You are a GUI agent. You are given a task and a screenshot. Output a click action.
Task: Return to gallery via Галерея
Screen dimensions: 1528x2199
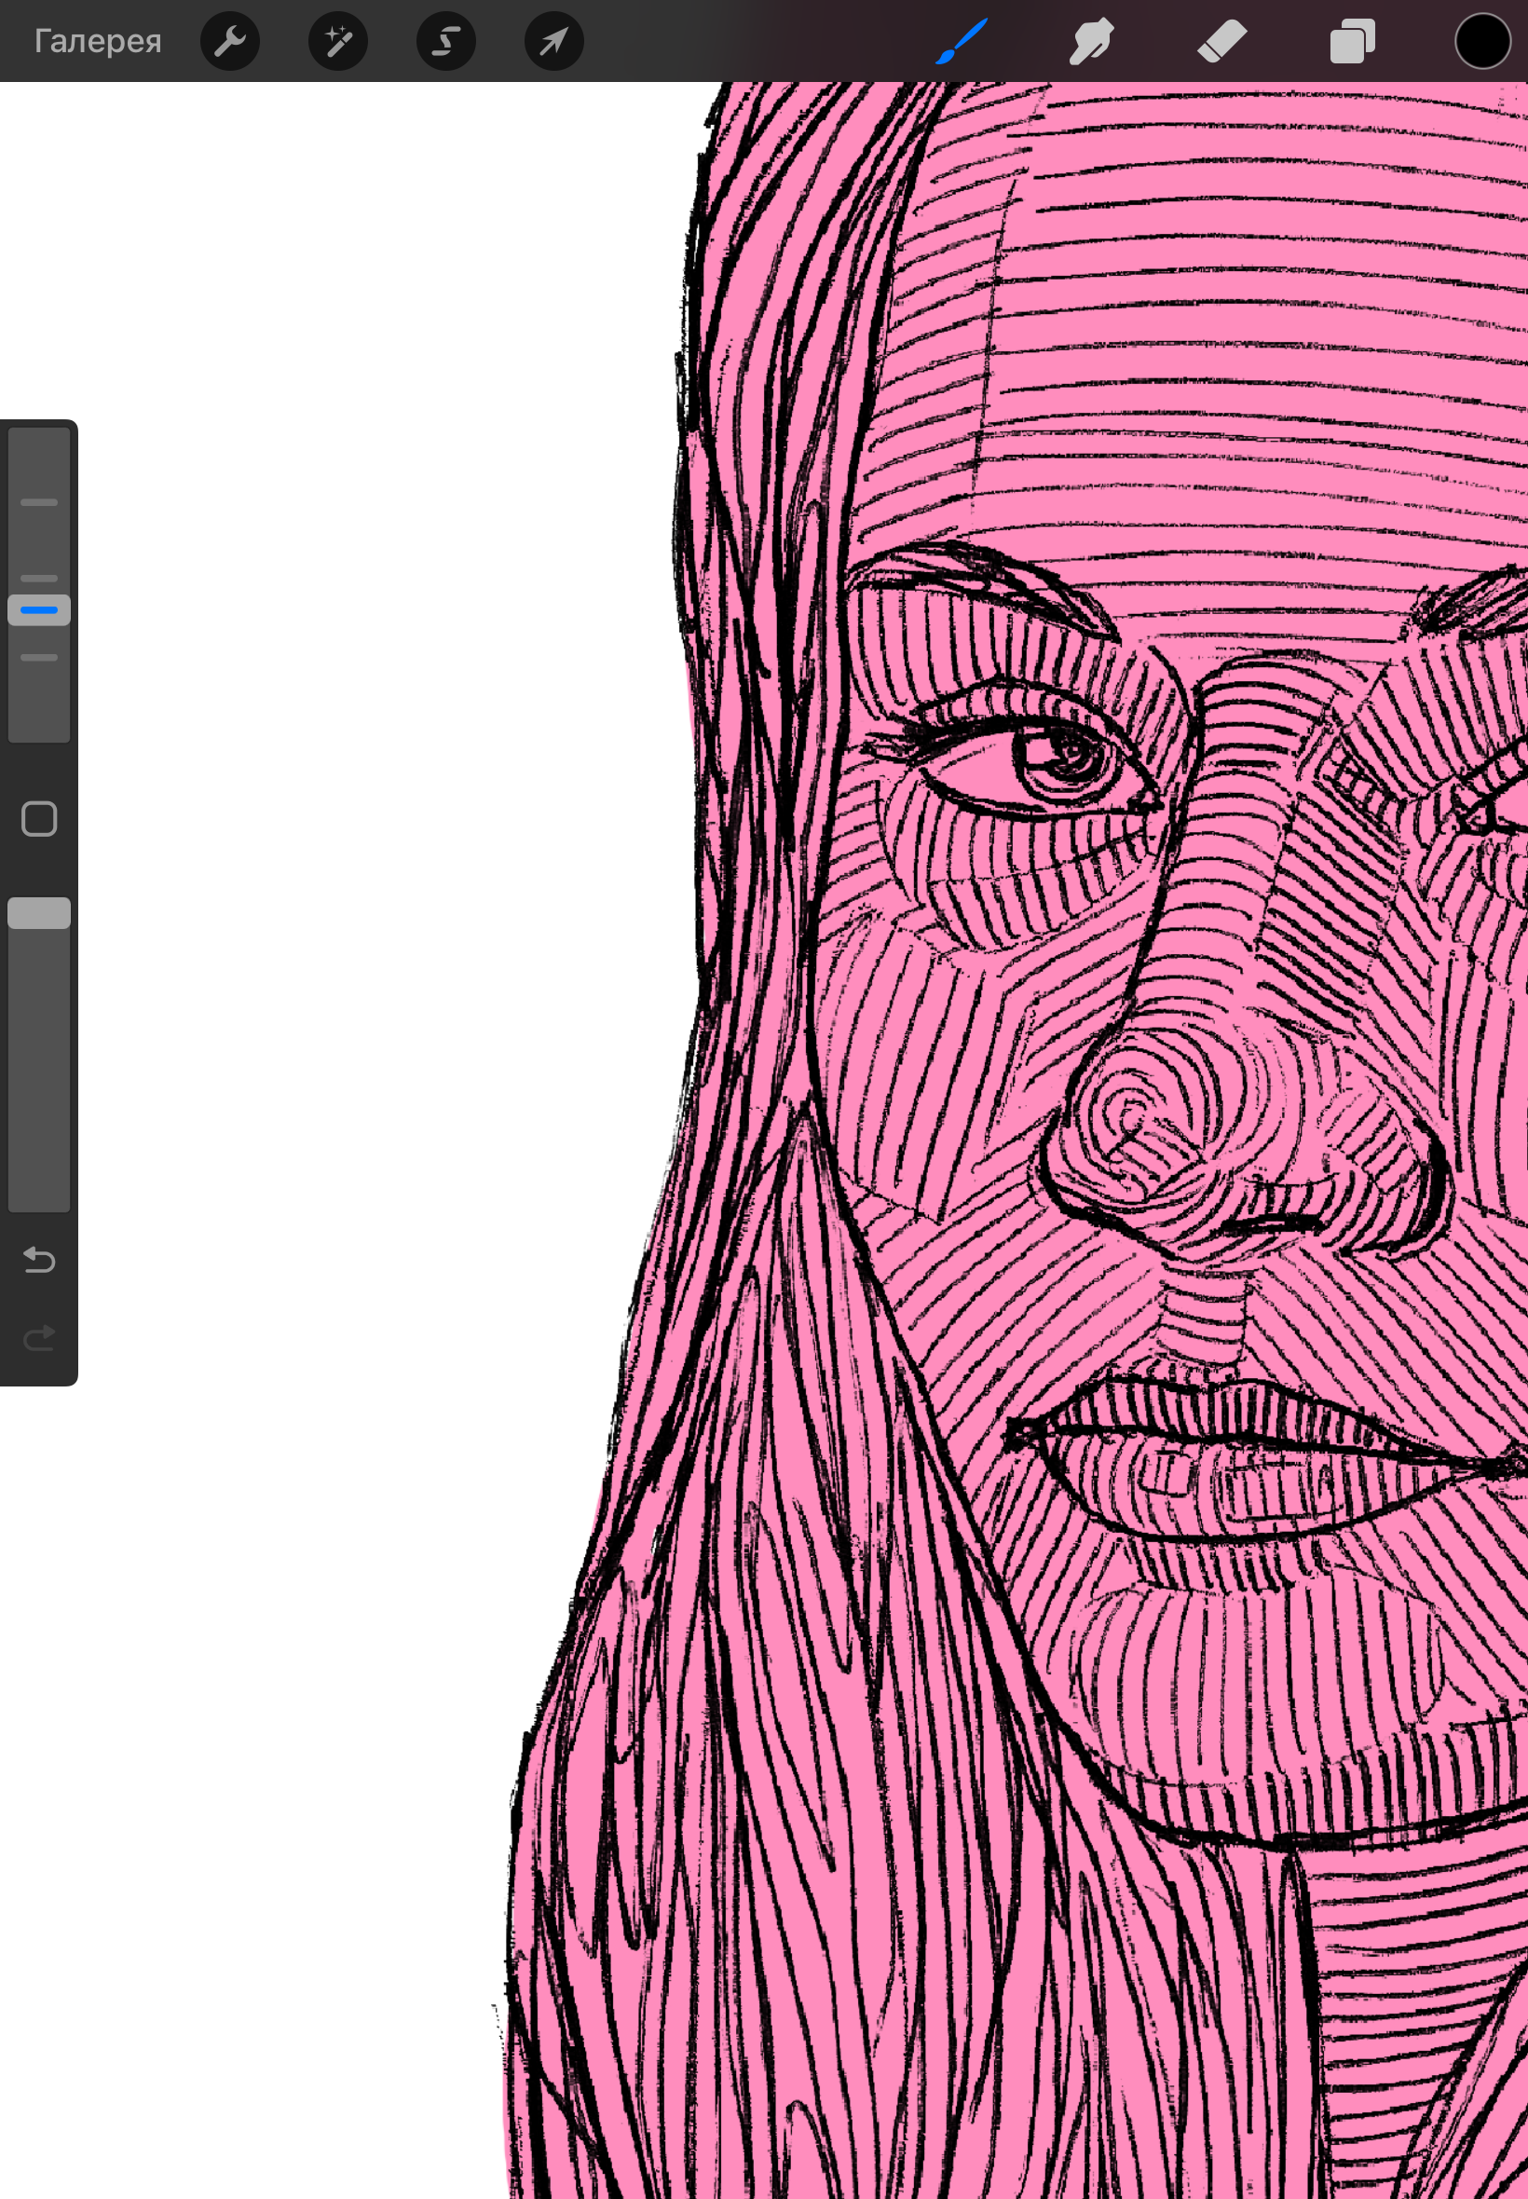(x=98, y=42)
